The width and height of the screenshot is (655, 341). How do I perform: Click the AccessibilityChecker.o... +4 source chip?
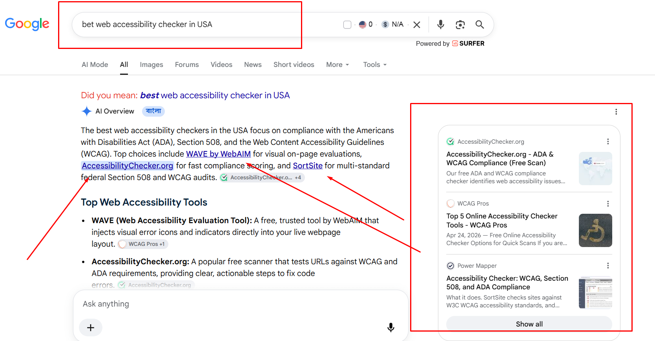click(x=262, y=178)
